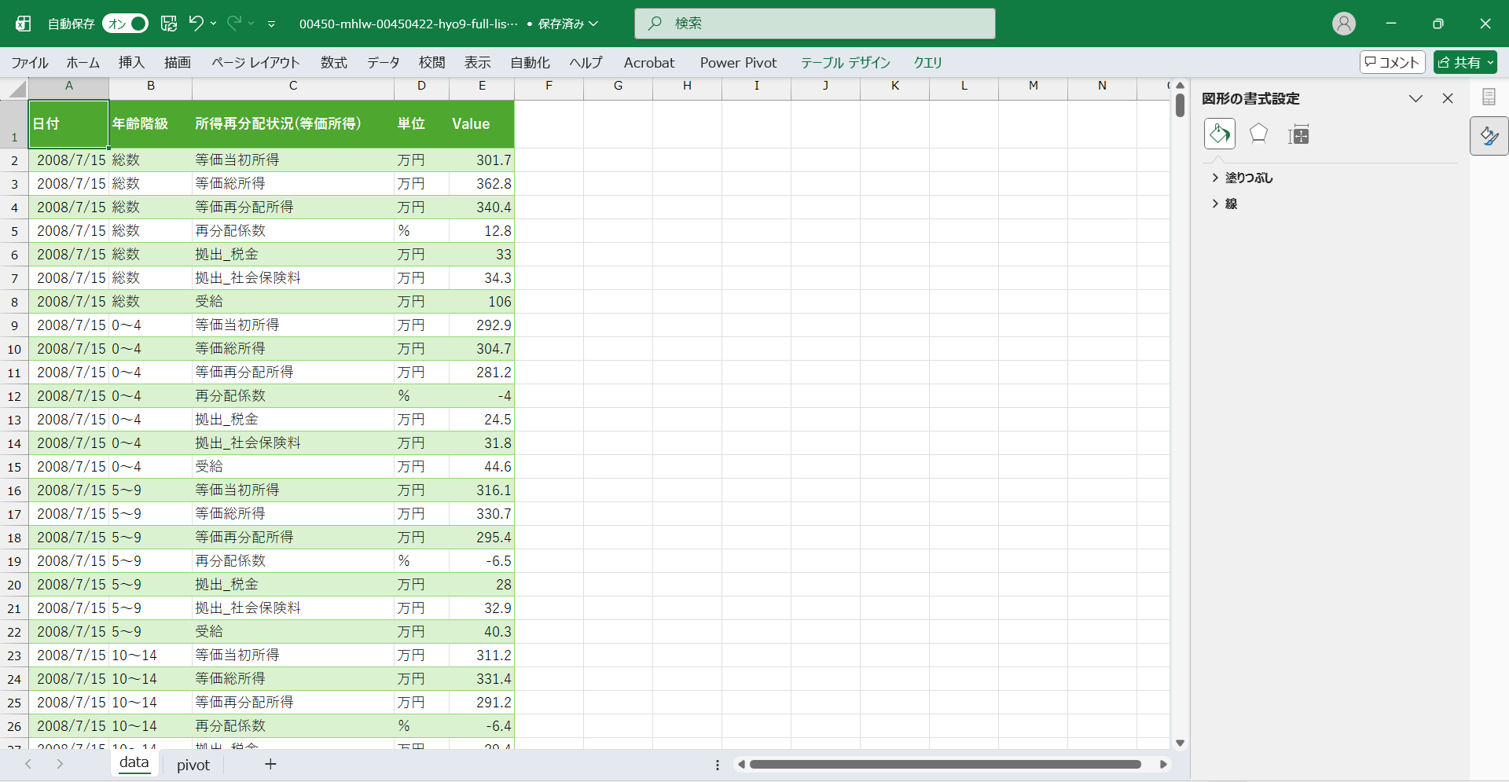1509x782 pixels.
Task: Open the task pane options chevron
Action: click(1415, 98)
